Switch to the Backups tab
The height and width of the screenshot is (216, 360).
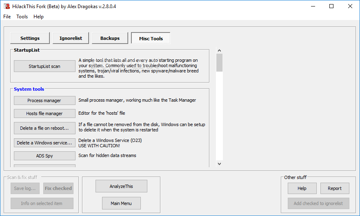click(110, 38)
